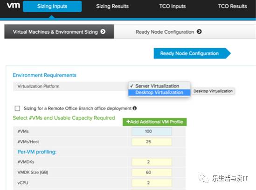Click info icon next to Remote Office deployment
256x190 pixels.
[135, 108]
